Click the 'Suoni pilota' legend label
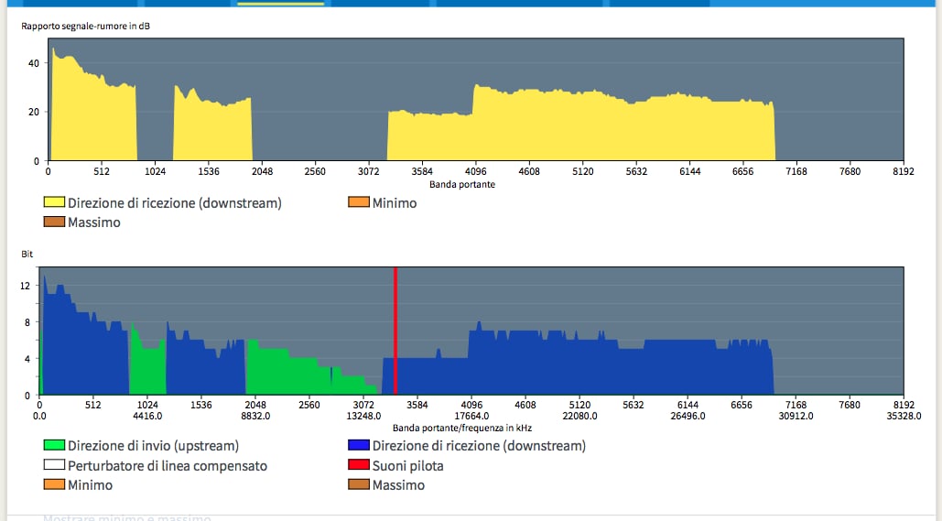 point(408,466)
